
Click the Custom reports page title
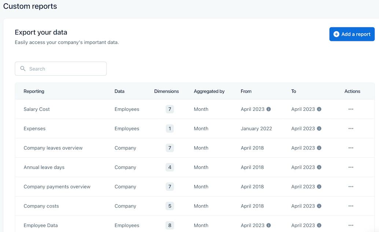coord(30,6)
